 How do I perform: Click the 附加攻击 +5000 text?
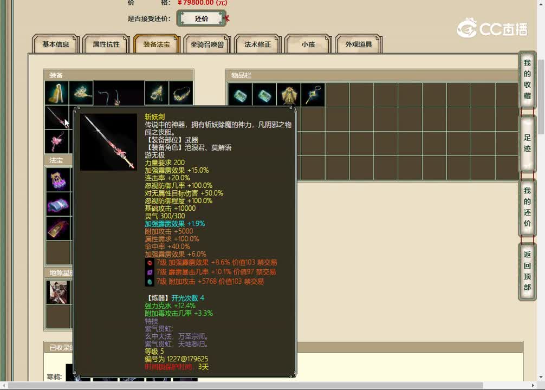[169, 231]
